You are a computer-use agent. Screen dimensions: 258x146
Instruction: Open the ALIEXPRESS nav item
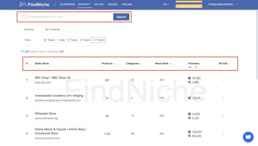tap(68, 5)
